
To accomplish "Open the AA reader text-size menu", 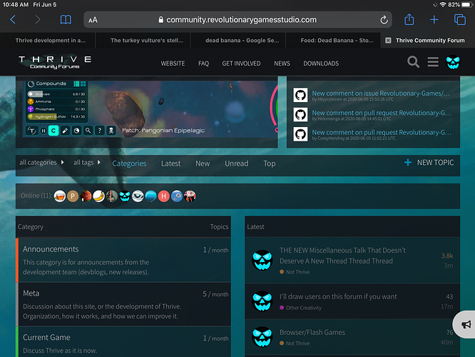I will pyautogui.click(x=93, y=20).
